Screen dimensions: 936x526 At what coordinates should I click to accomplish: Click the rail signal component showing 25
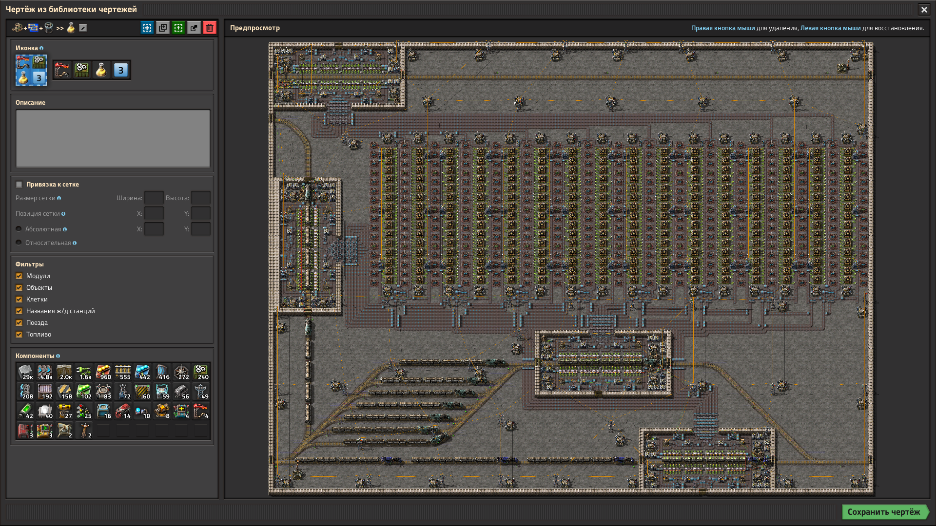[84, 411]
